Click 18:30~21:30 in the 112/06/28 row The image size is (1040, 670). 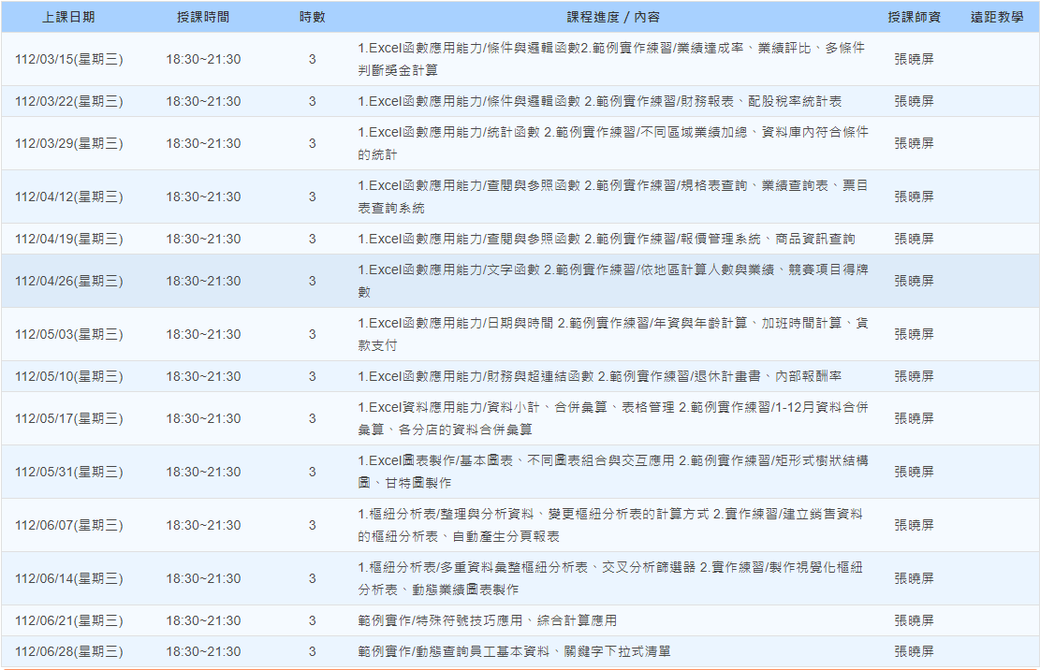click(203, 651)
